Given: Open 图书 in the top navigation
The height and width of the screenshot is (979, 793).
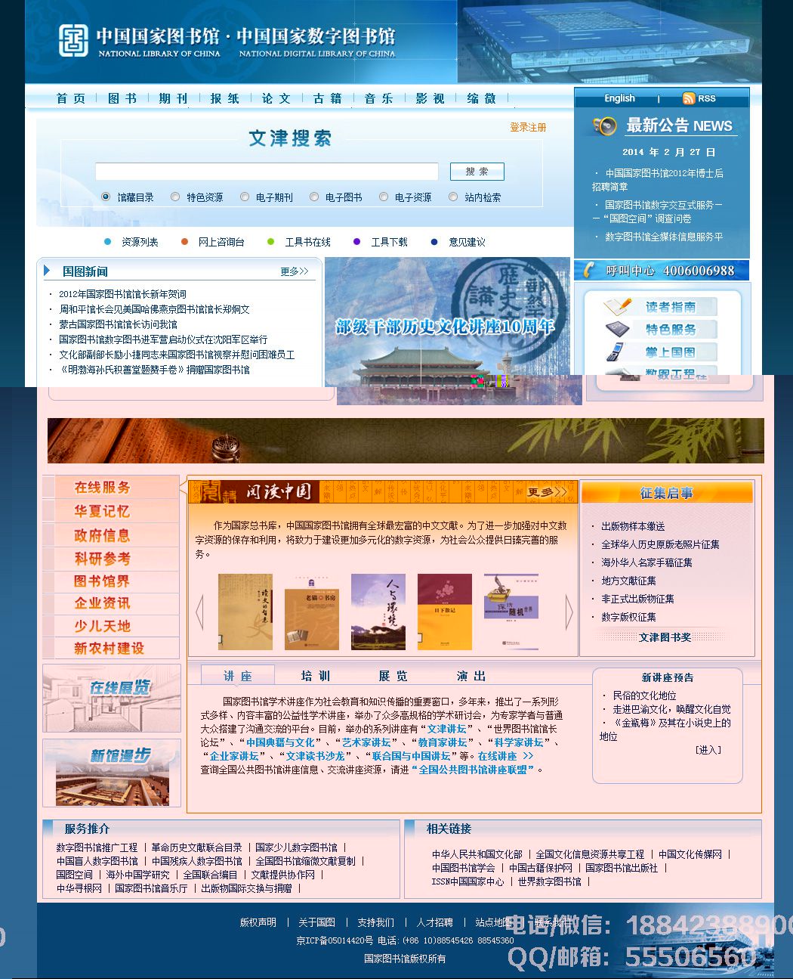Looking at the screenshot, I should 122,98.
